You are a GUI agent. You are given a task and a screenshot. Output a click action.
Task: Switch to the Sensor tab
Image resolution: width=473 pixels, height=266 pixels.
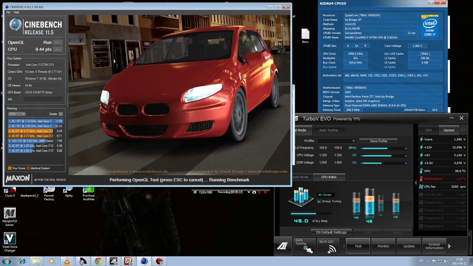[449, 130]
